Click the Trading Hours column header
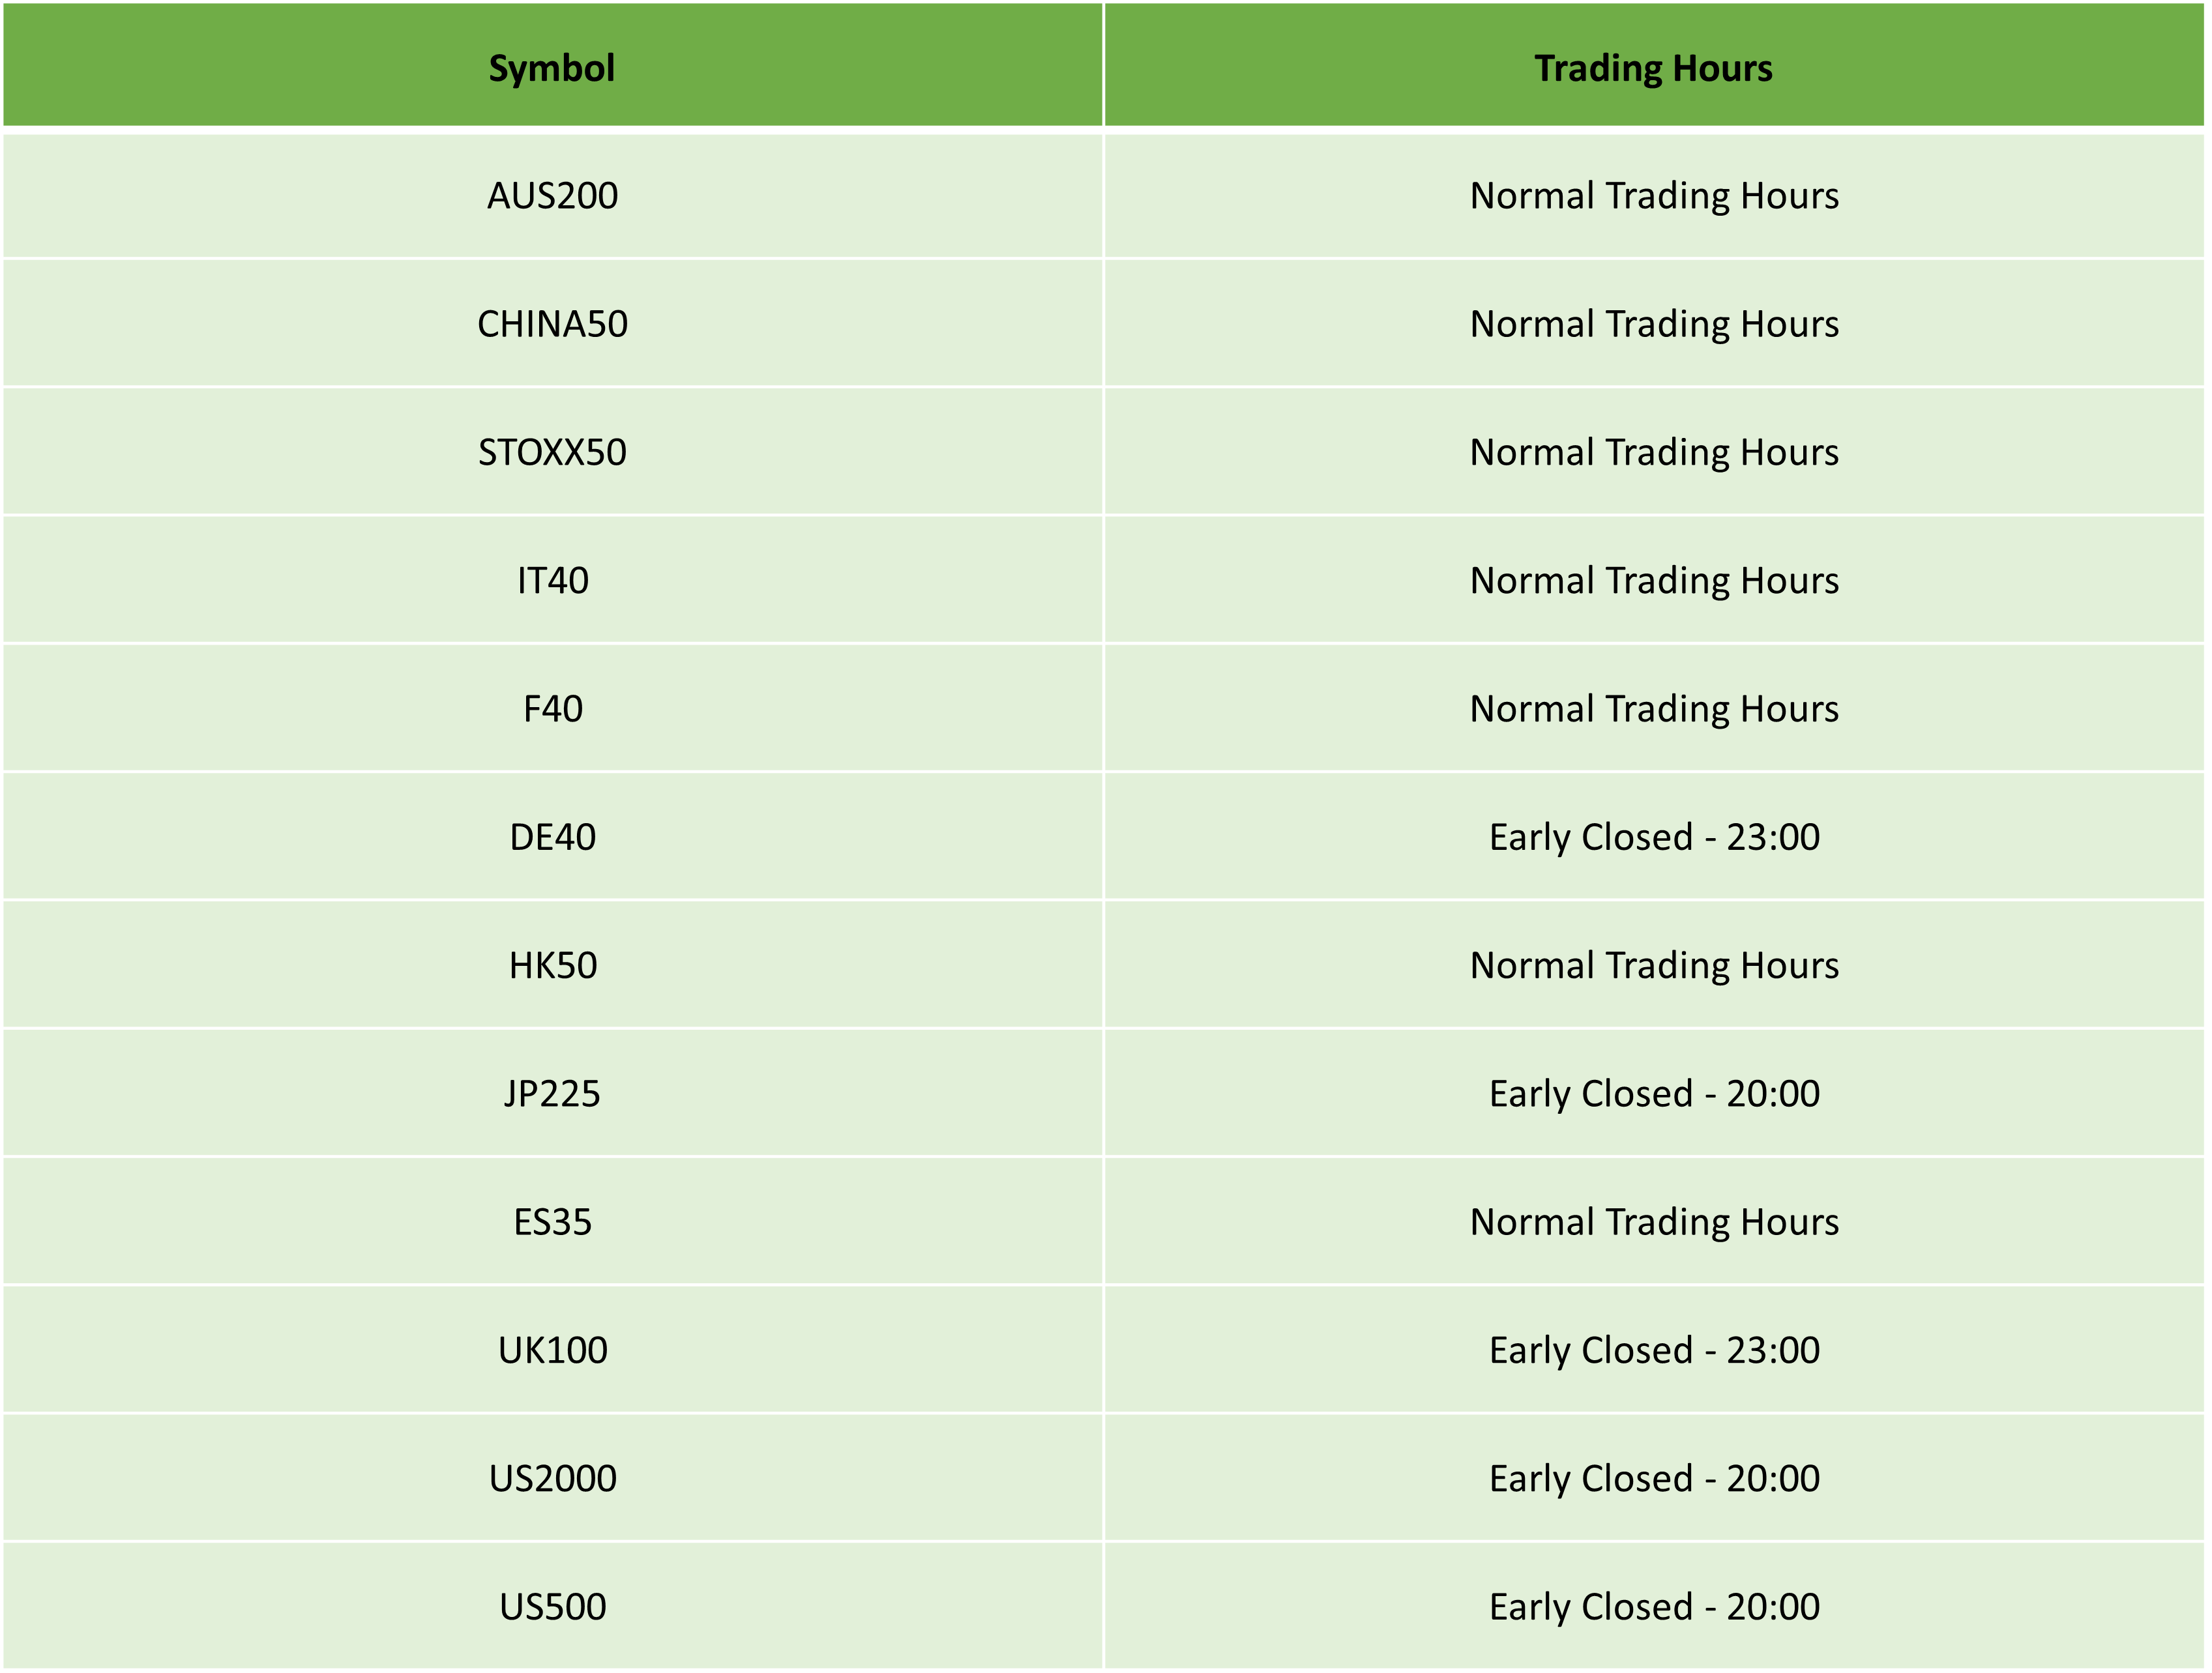This screenshot has height=1673, width=2212. tap(1654, 65)
